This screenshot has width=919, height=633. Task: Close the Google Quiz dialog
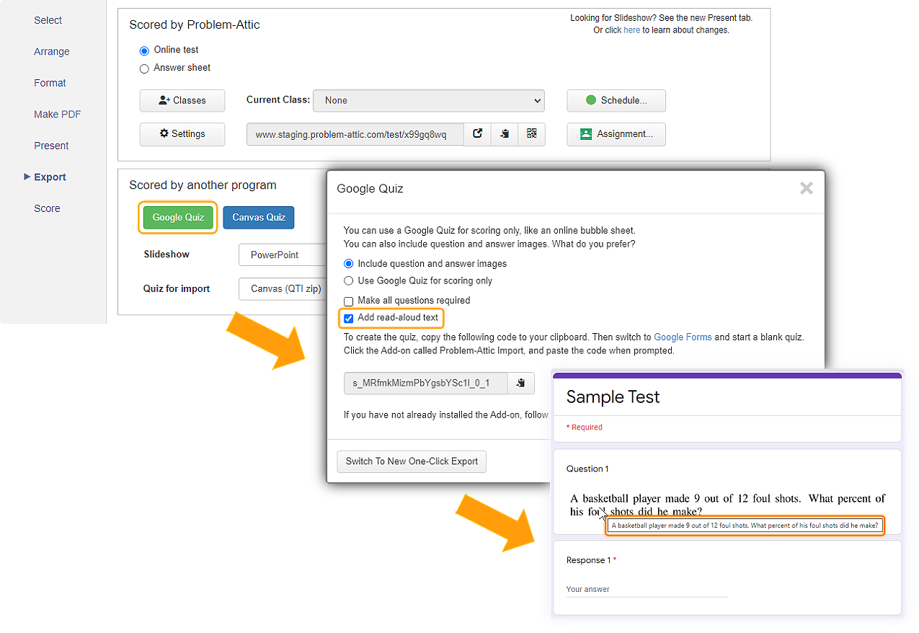point(807,189)
